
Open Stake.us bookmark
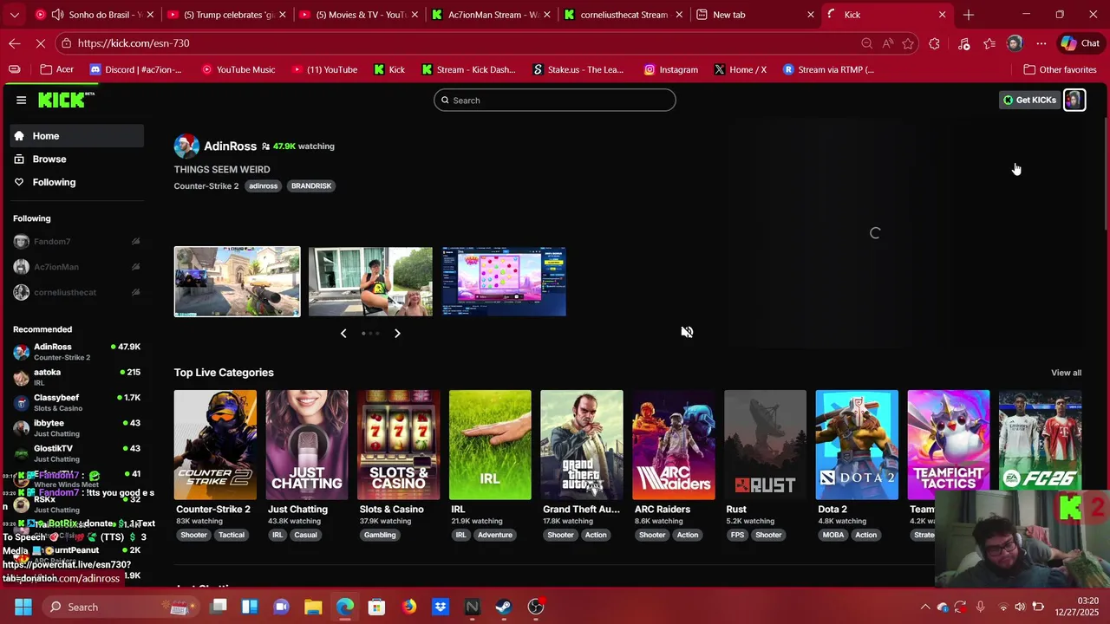pyautogui.click(x=578, y=69)
